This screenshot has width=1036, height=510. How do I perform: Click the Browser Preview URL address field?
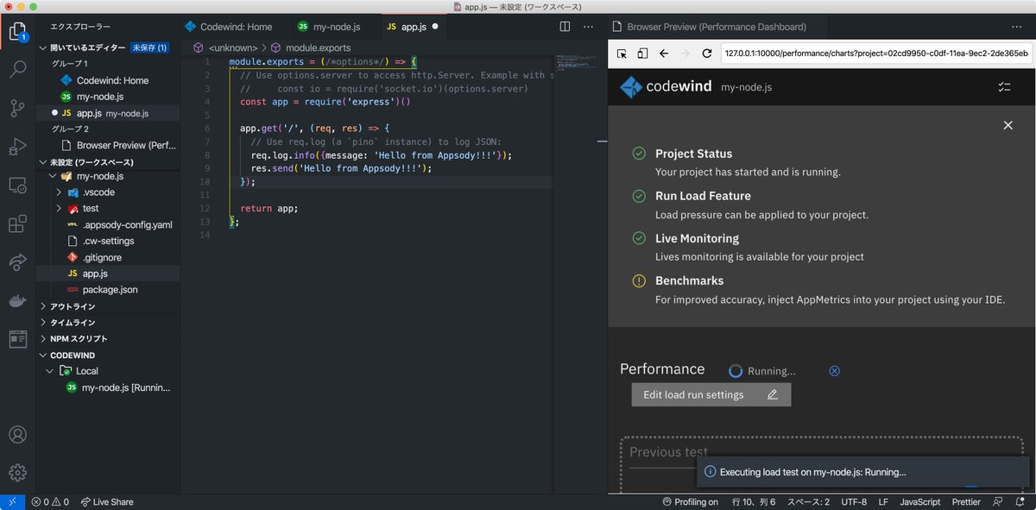click(x=876, y=54)
